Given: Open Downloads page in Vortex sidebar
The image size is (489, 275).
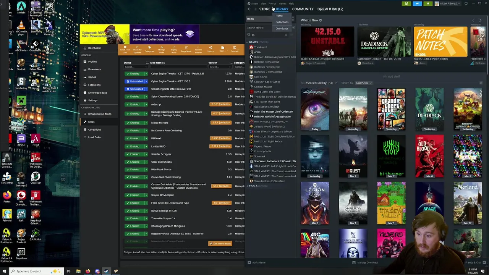Looking at the screenshot, I should pos(99,69).
